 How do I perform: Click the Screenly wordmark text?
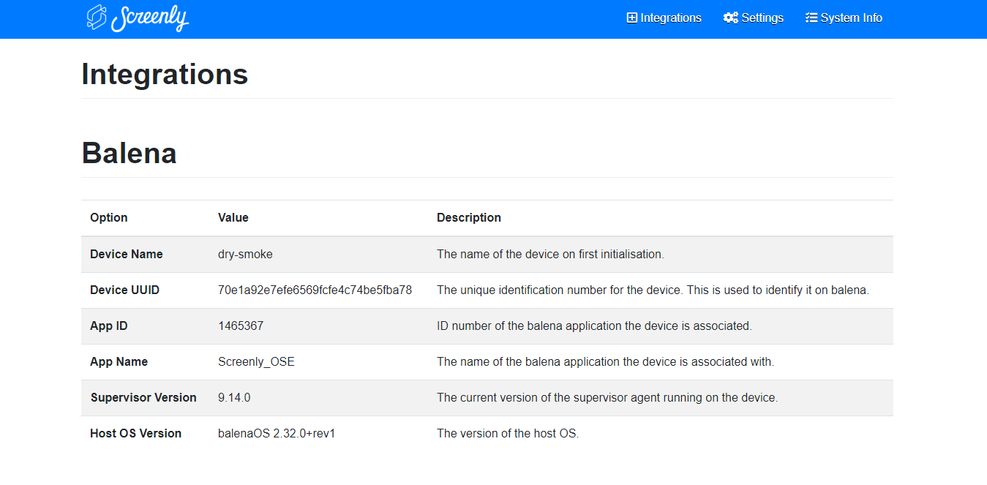click(150, 18)
